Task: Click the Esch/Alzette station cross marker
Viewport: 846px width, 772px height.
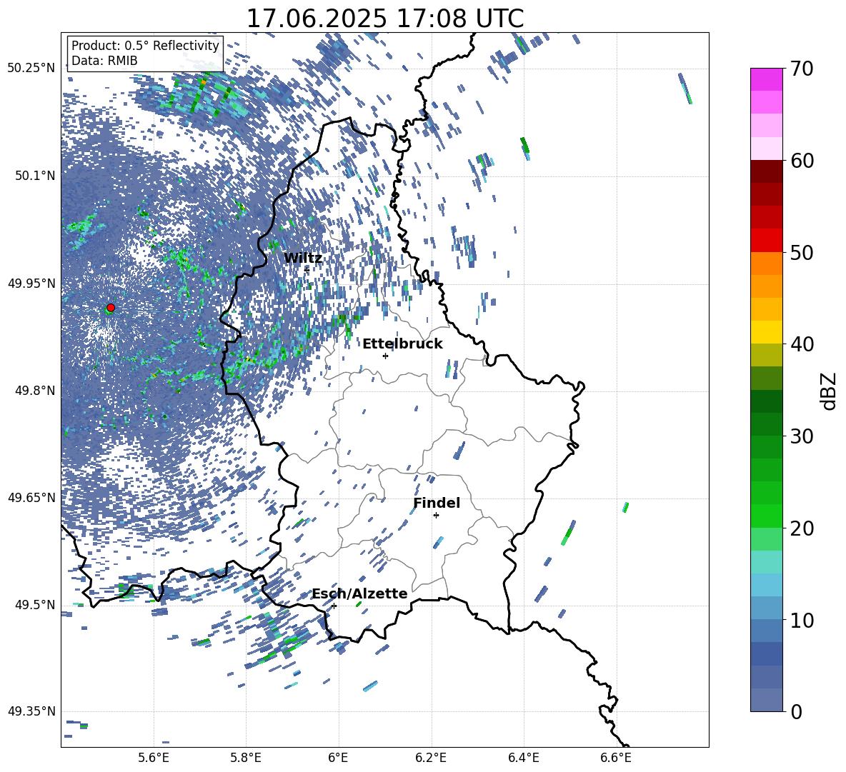Action: click(334, 606)
